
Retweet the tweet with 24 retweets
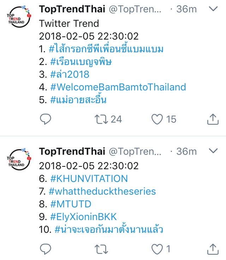[101, 119]
